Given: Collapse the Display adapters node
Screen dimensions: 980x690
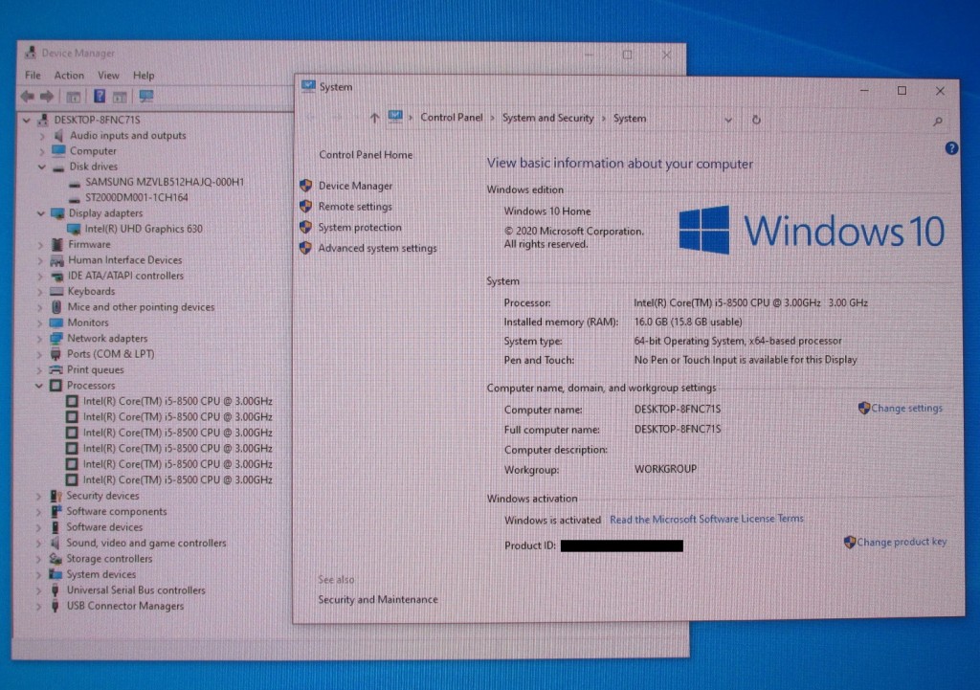Looking at the screenshot, I should pyautogui.click(x=40, y=213).
